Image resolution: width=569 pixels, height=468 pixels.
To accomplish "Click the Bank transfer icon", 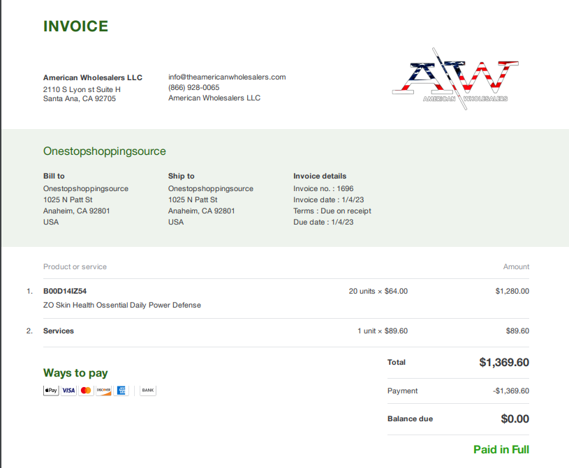I will [148, 391].
